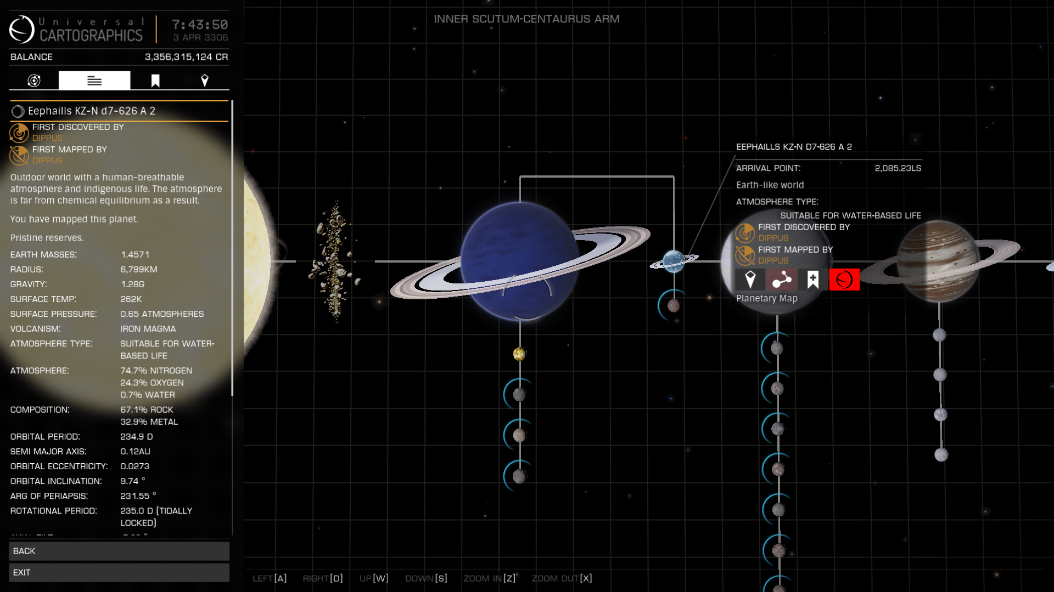Click the 74.7% Nitrogen atmosphere entry
The width and height of the screenshot is (1054, 592).
coord(156,371)
